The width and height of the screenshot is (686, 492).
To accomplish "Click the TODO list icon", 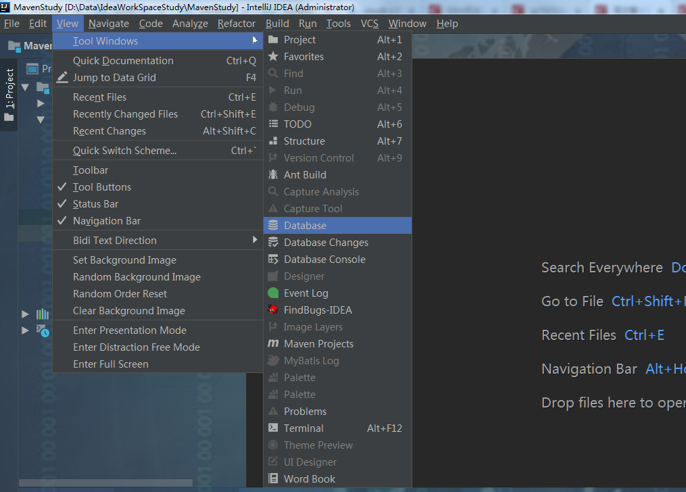I will [x=273, y=124].
